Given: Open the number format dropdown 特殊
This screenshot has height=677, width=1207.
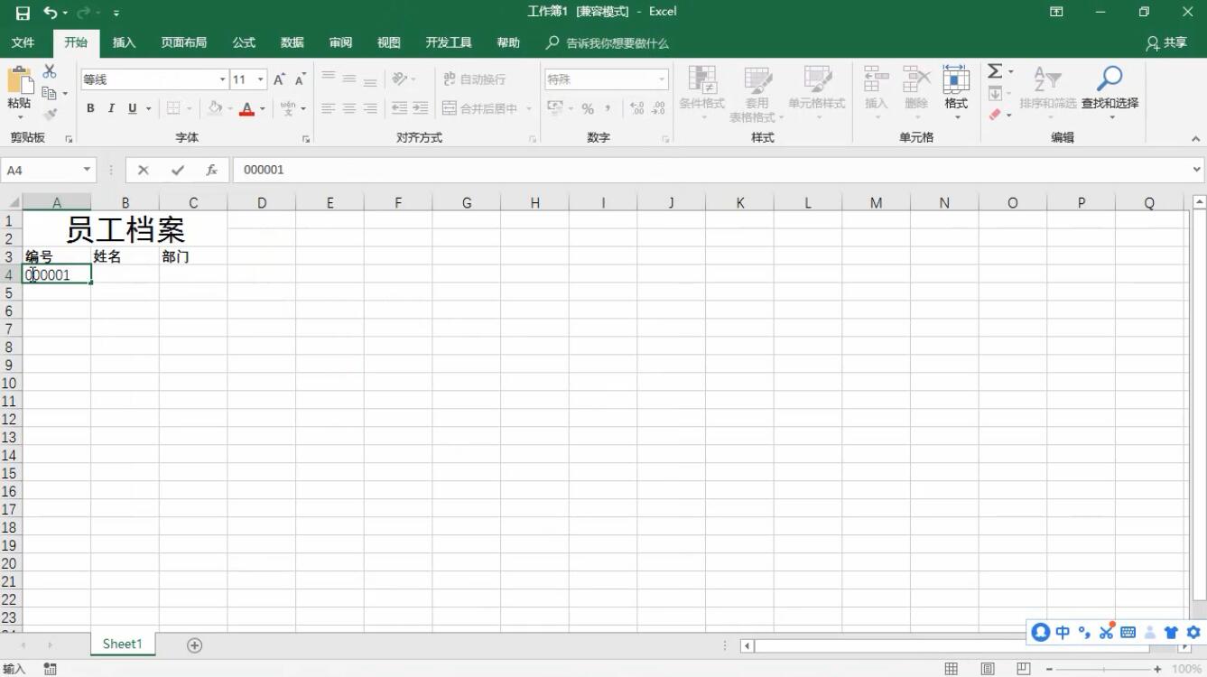Looking at the screenshot, I should (x=662, y=79).
